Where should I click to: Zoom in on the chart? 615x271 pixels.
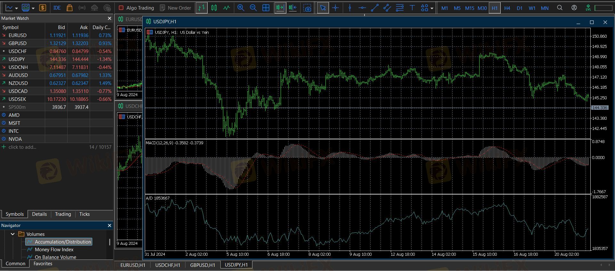[241, 8]
